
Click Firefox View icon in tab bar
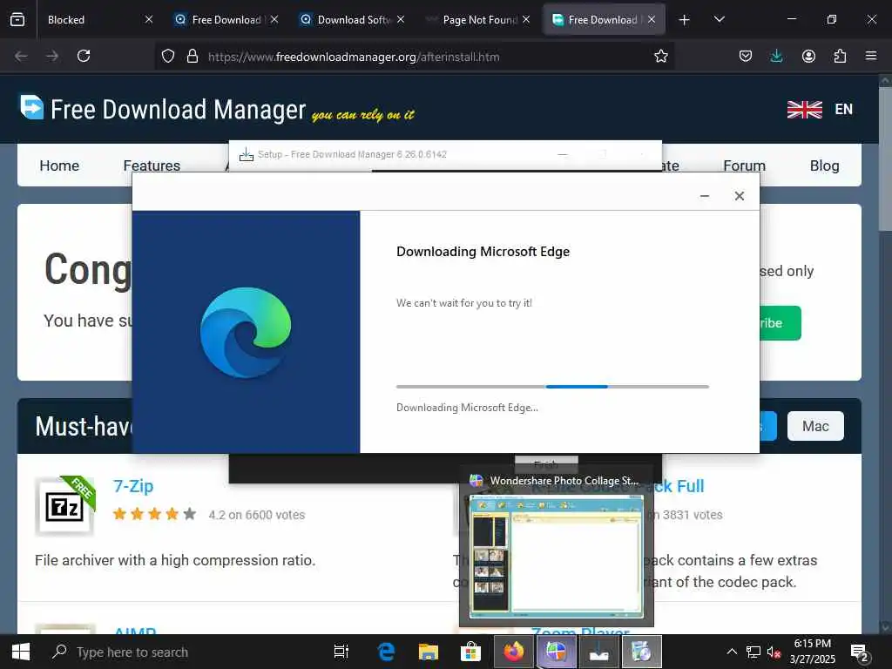(x=17, y=20)
